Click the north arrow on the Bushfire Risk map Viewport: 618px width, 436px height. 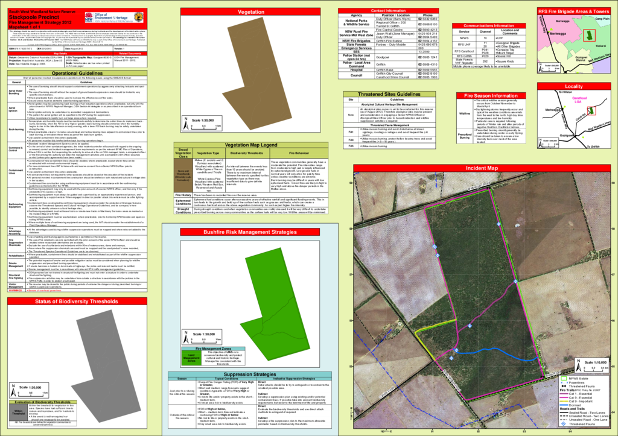(x=186, y=337)
